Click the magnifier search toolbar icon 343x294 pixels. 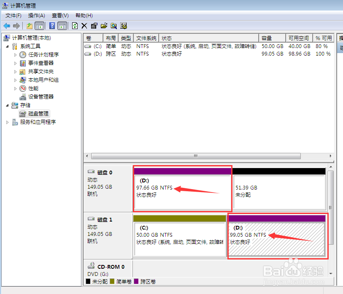click(114, 26)
